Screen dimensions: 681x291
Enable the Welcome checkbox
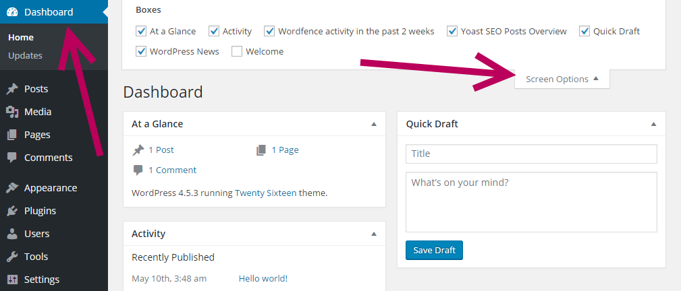pyautogui.click(x=237, y=52)
